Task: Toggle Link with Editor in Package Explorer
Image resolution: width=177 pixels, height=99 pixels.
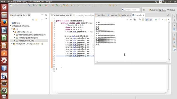Action: coord(36,20)
